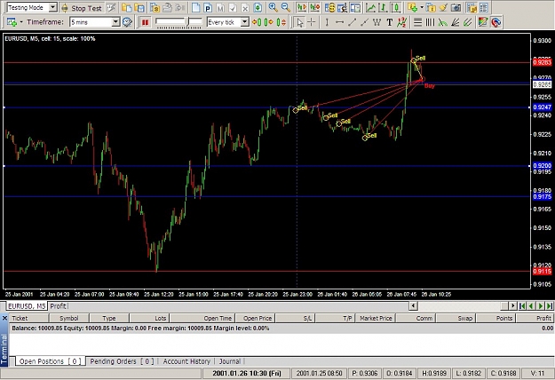The width and height of the screenshot is (555, 380).
Task: Select the Fibonacci arcs tool
Action: pos(442,22)
